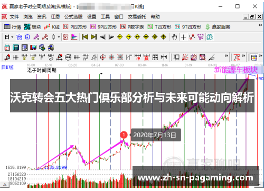Toggle the 权 rights-adjustment icon
The height and width of the screenshot is (191, 264).
pos(65,37)
